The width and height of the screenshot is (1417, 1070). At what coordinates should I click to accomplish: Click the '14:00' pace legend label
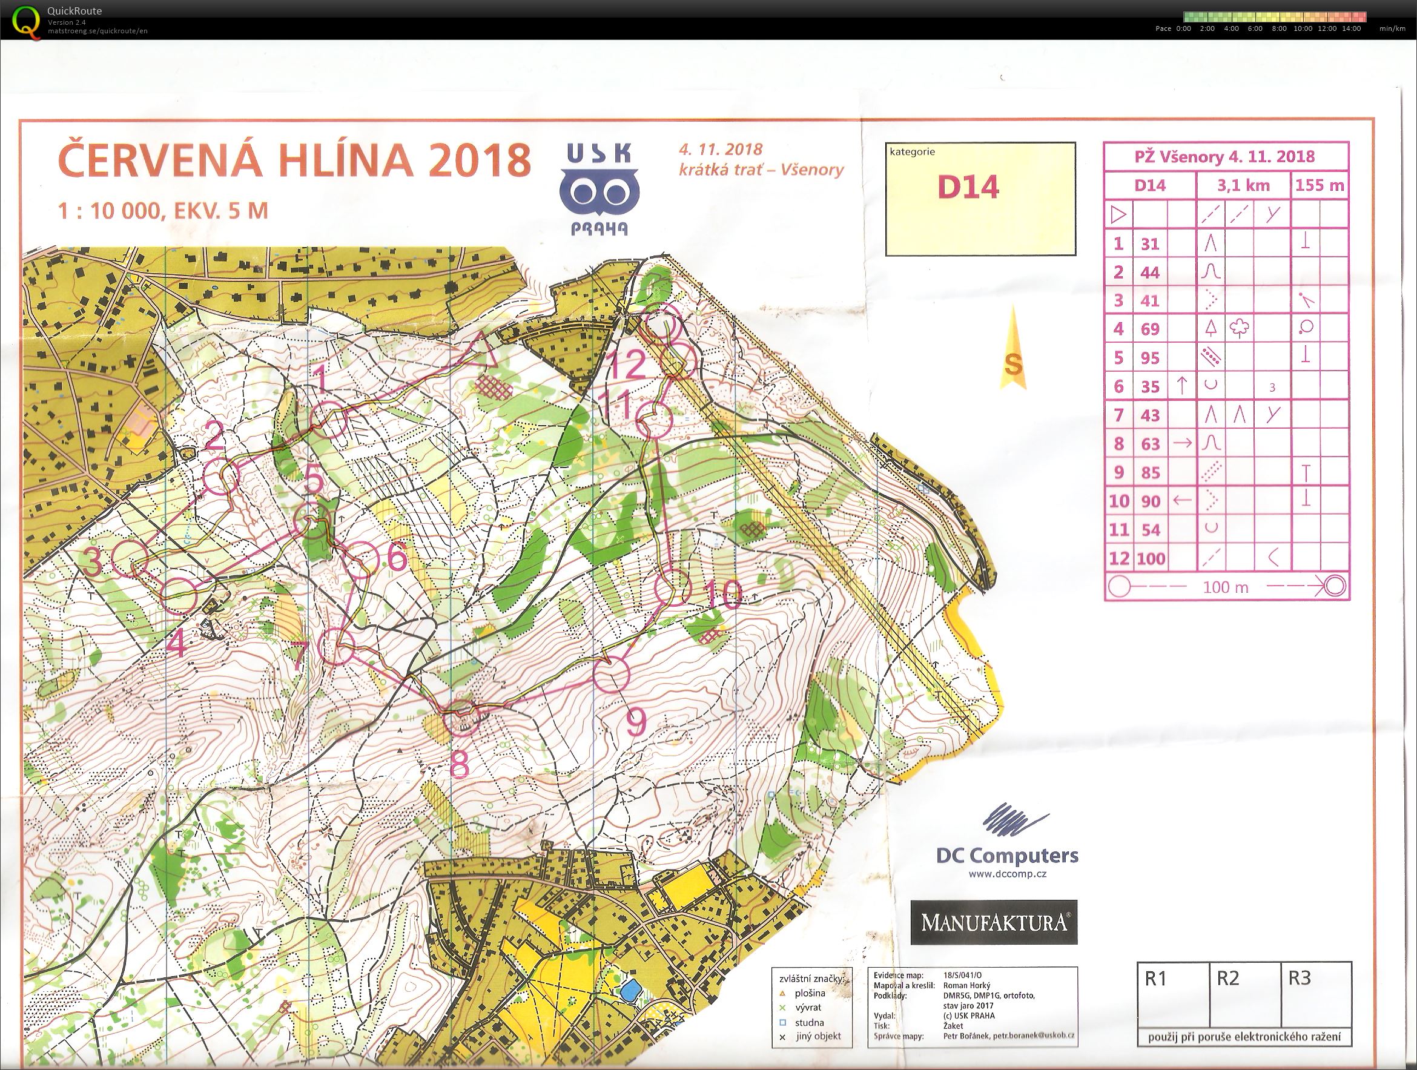pos(1350,29)
